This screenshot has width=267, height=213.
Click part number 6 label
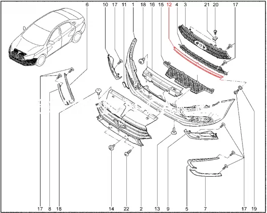(87, 4)
